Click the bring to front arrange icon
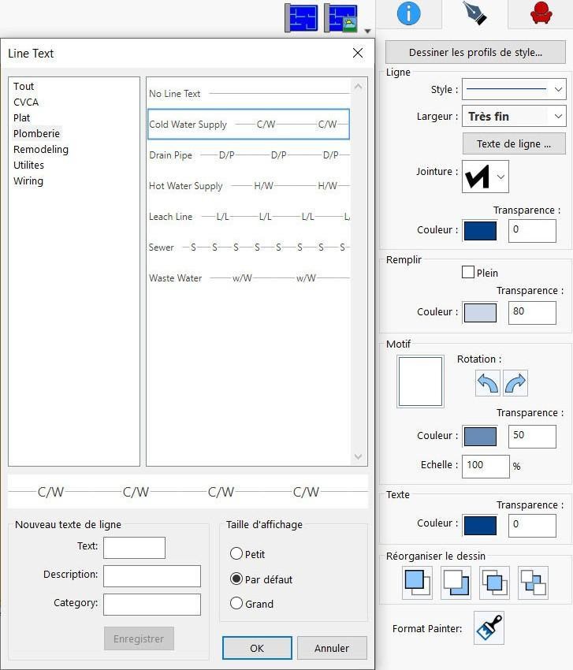The width and height of the screenshot is (573, 670). coord(417,583)
